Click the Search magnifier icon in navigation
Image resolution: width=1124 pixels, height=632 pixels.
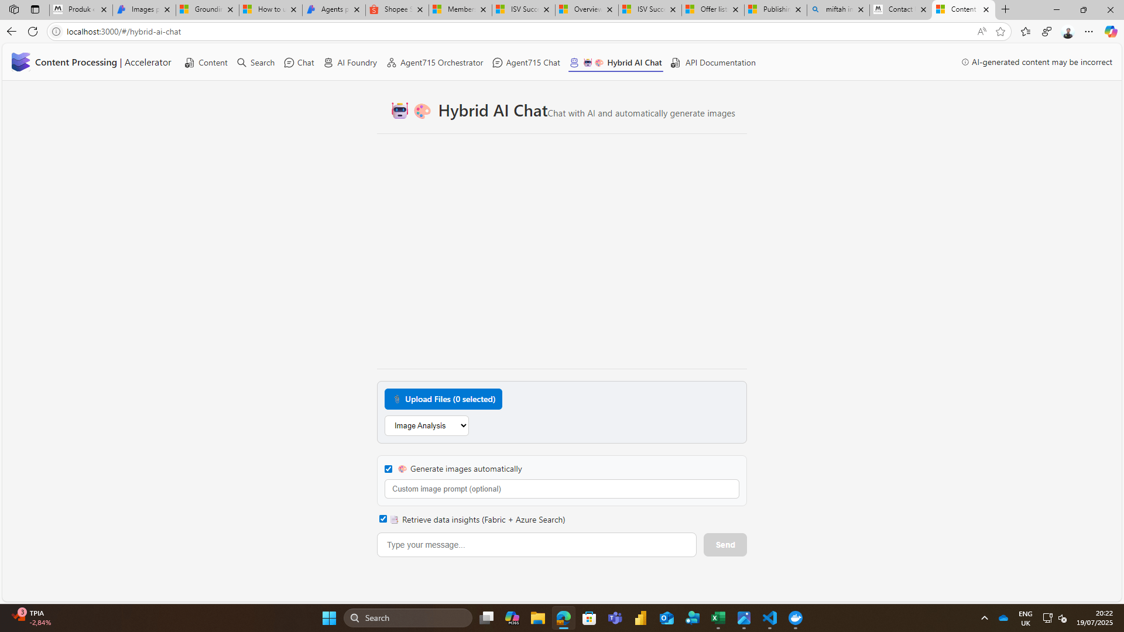241,63
